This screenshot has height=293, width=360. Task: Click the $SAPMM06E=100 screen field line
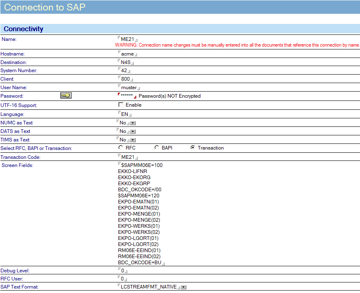pyautogui.click(x=141, y=165)
